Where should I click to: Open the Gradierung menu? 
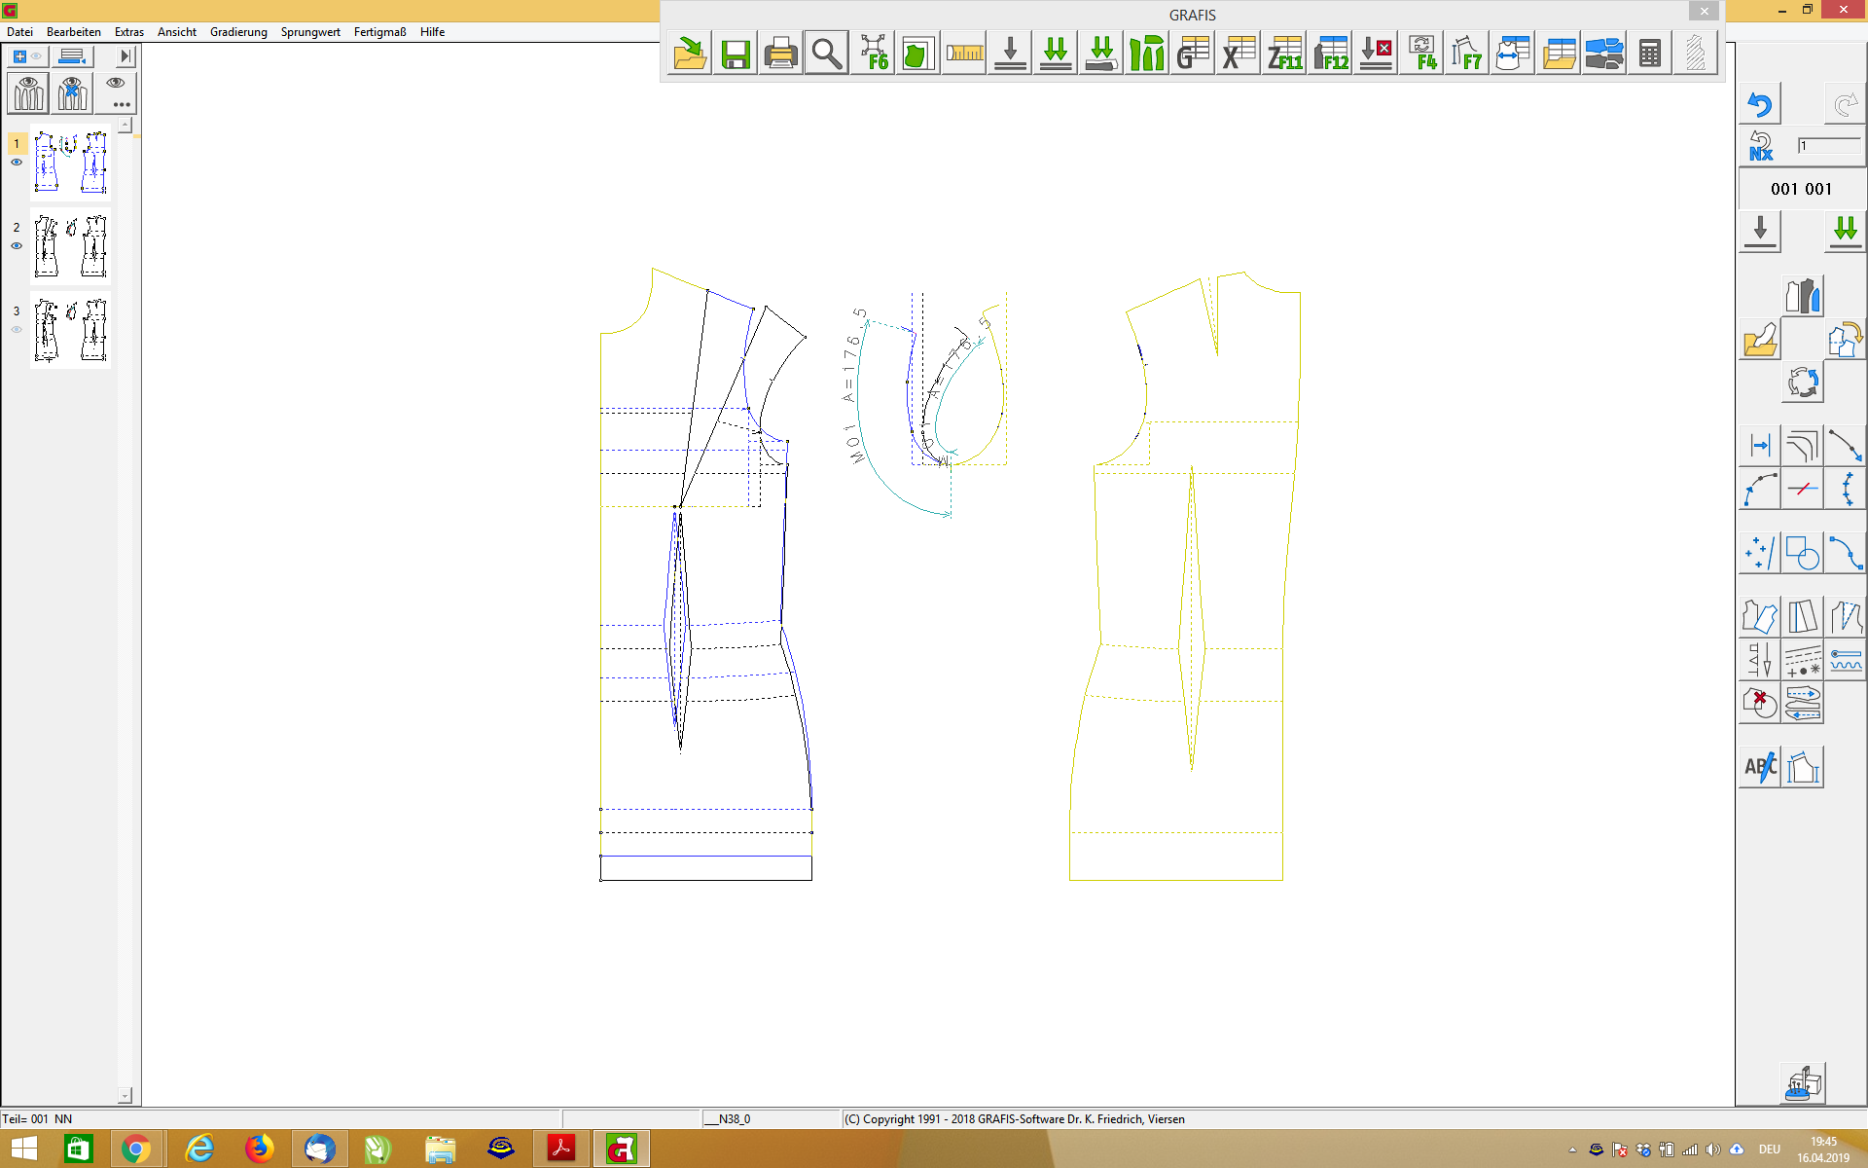[238, 32]
